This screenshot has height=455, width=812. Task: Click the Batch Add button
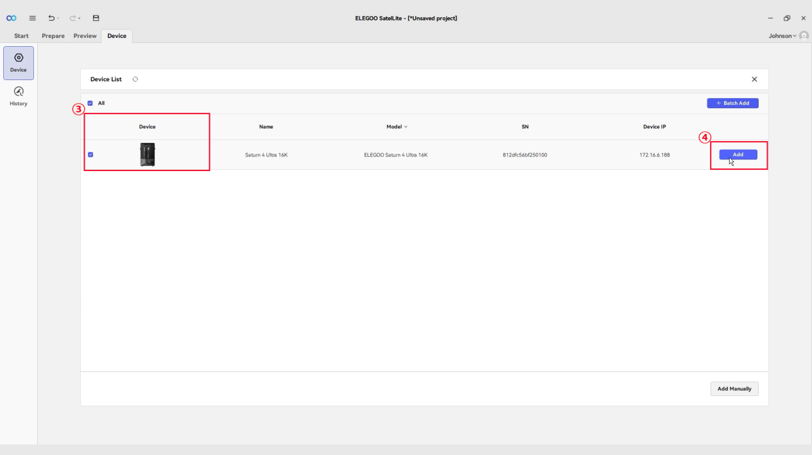pos(732,103)
